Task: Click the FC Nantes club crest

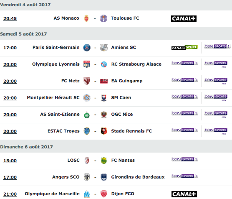Action: click(x=104, y=161)
